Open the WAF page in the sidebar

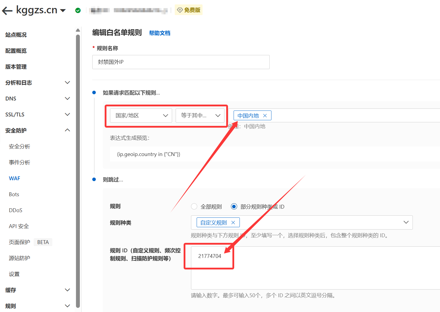[14, 178]
